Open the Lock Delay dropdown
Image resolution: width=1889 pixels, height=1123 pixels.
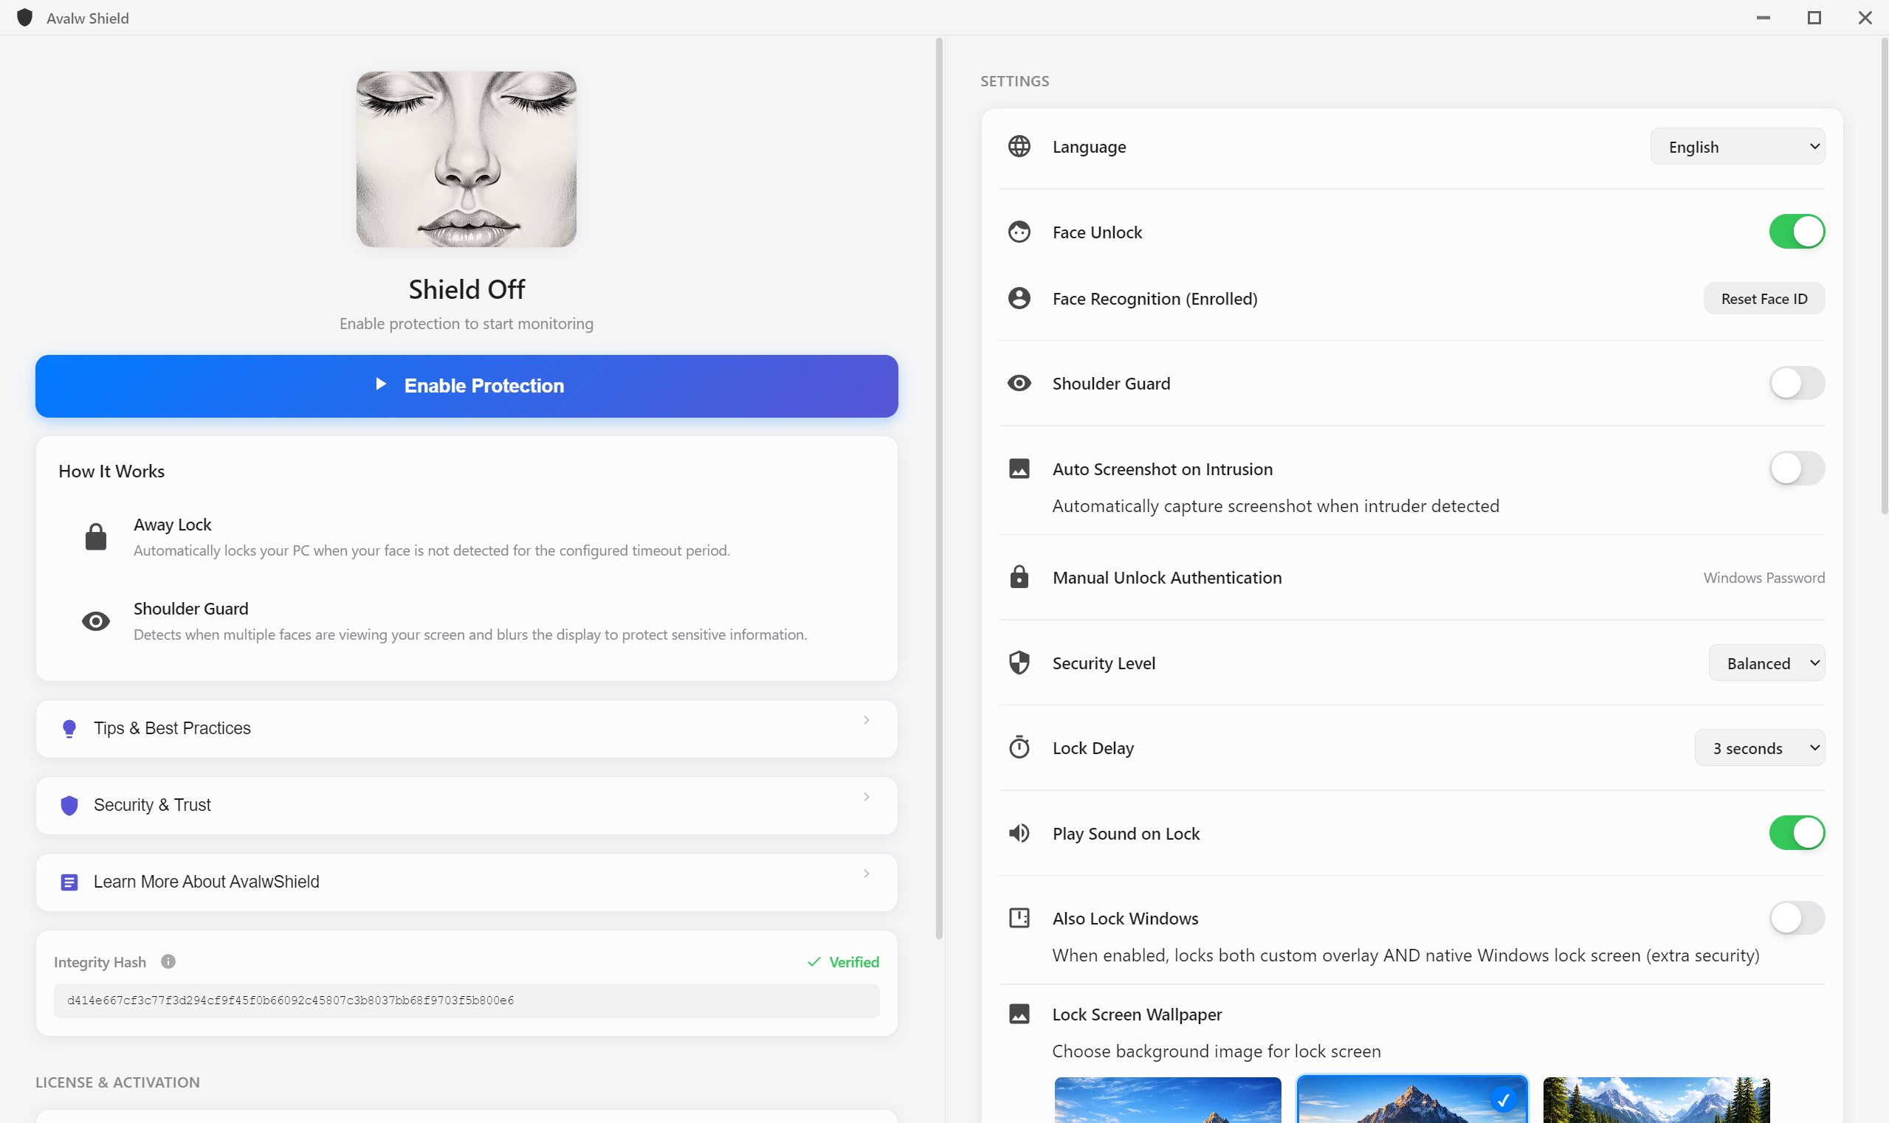click(1759, 747)
